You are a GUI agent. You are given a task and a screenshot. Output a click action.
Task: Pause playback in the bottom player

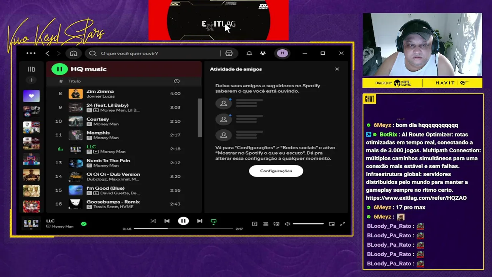[x=183, y=221]
